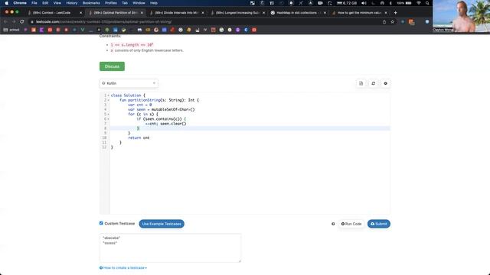This screenshot has width=490, height=275.
Task: Collapse the for loop fold arrow
Action: (x=109, y=114)
